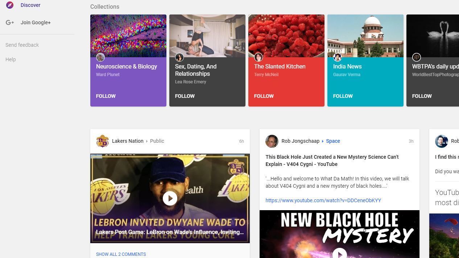Viewport: 459px width, 258px height.
Task: Click the Collections heading
Action: pyautogui.click(x=105, y=7)
